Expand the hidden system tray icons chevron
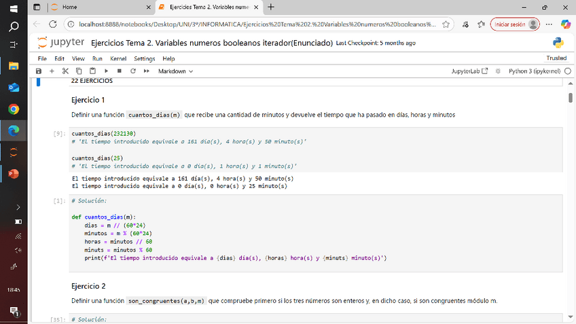576x324 pixels. click(x=18, y=206)
